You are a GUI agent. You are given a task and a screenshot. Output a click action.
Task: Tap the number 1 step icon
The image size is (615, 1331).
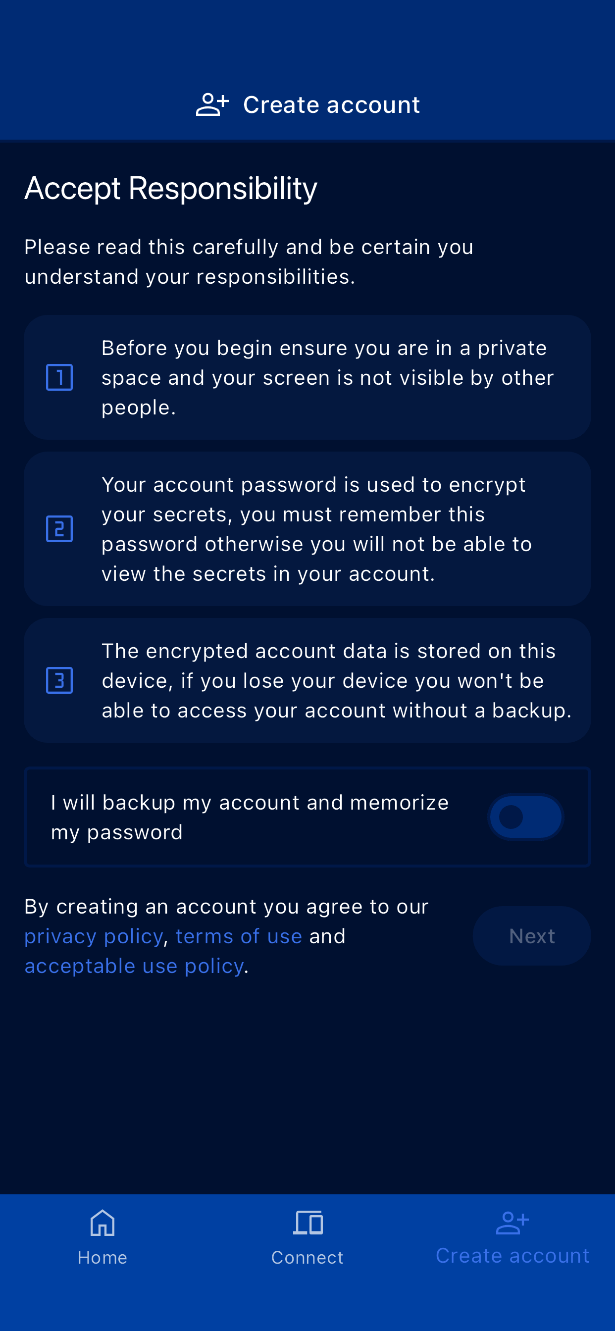coord(59,377)
